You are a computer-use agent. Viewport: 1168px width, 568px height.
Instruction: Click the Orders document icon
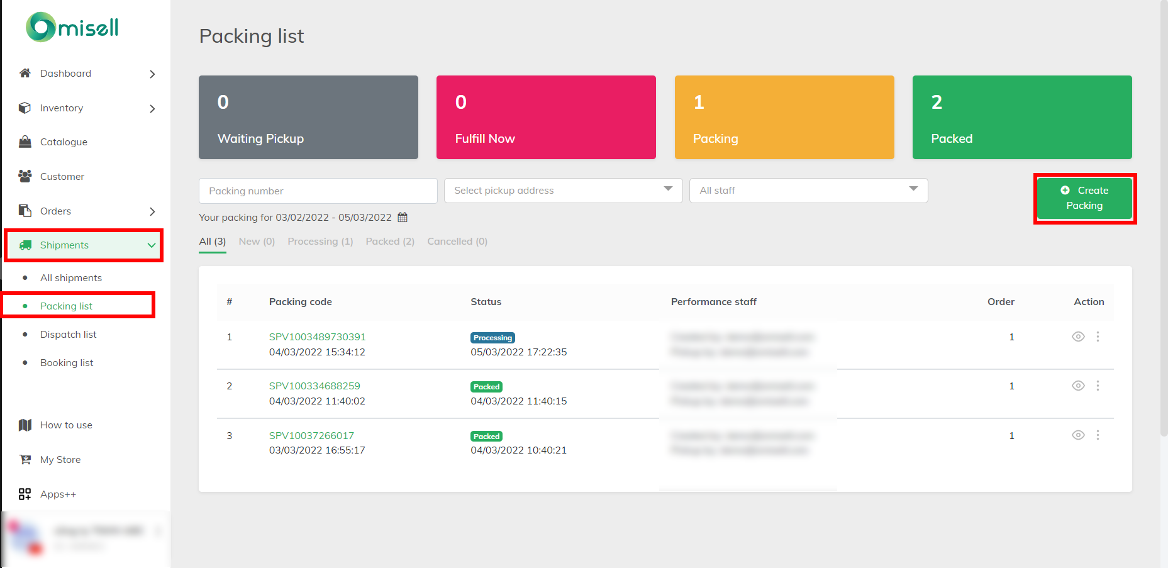click(25, 211)
